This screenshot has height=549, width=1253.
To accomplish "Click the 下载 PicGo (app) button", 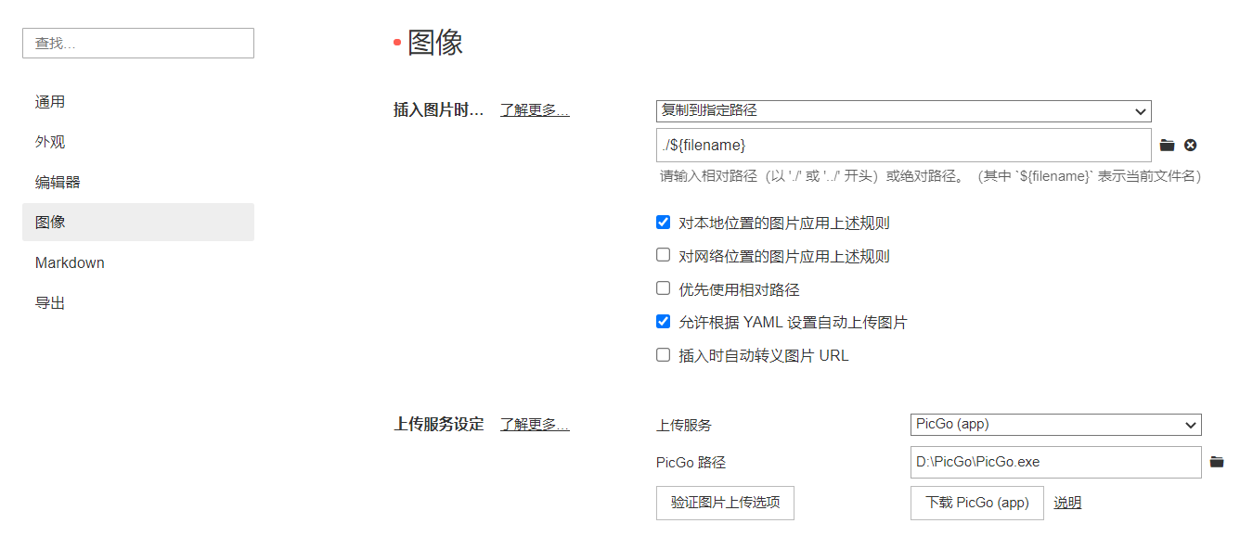I will (x=976, y=503).
